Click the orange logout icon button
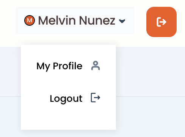The width and height of the screenshot is (185, 137). pos(161,22)
